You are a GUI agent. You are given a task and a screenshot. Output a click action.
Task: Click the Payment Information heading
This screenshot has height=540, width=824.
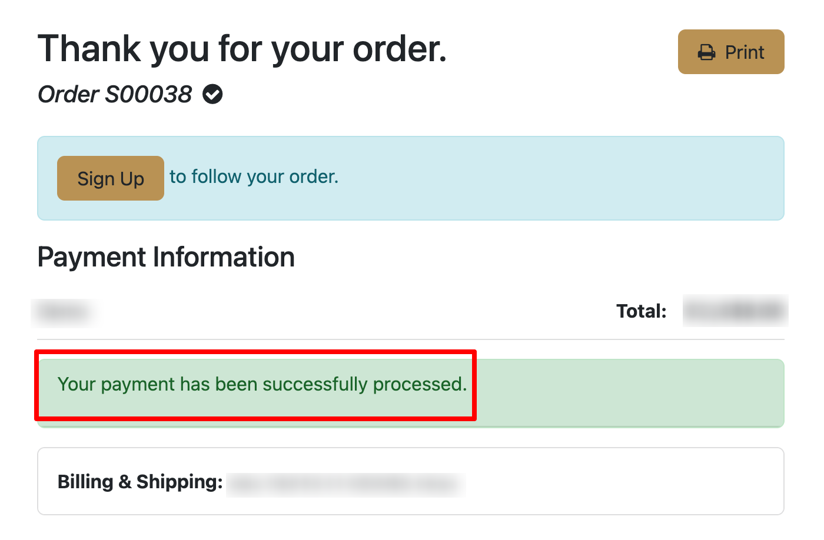tap(166, 257)
